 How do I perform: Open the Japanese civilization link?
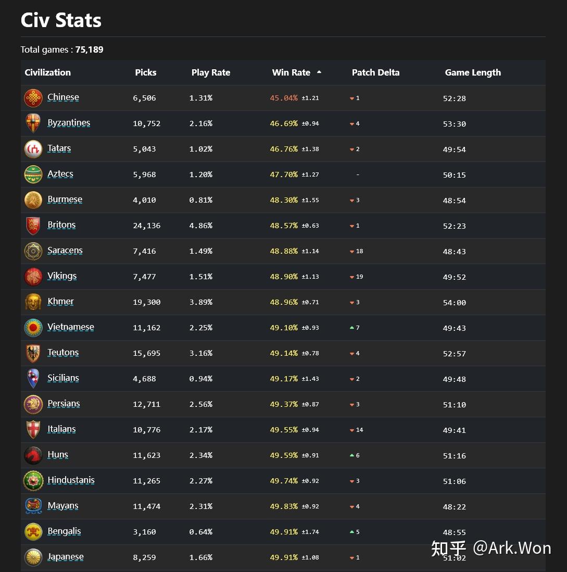[66, 557]
